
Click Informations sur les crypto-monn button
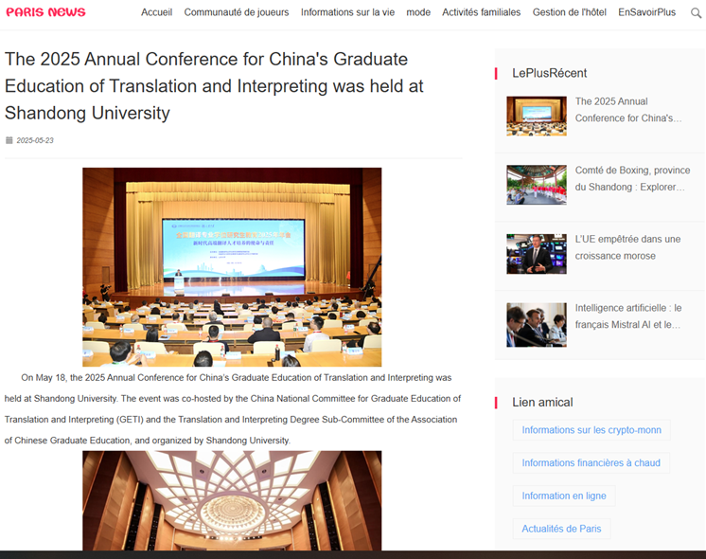tap(591, 430)
